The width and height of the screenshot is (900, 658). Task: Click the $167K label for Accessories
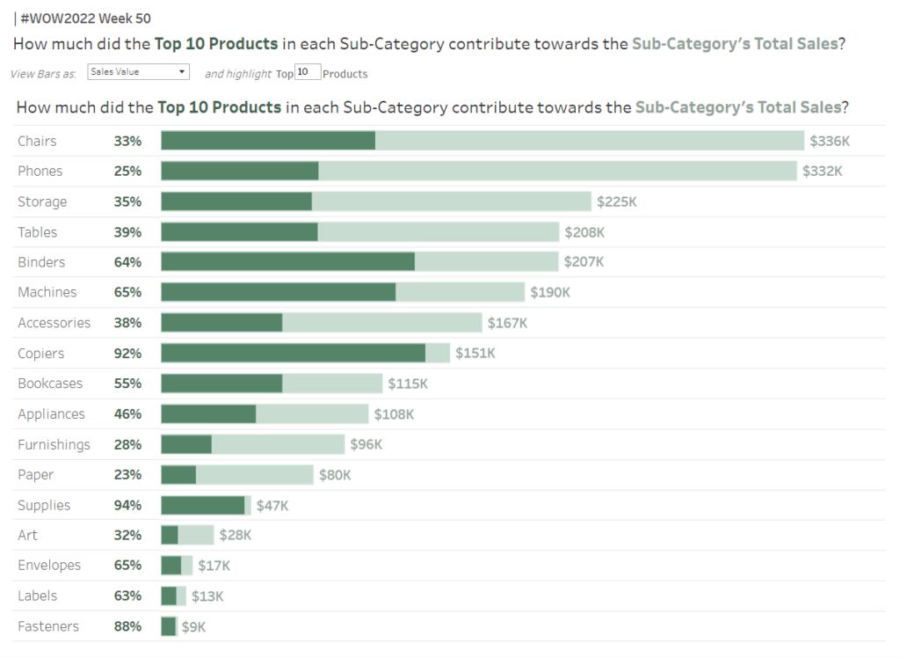507,323
